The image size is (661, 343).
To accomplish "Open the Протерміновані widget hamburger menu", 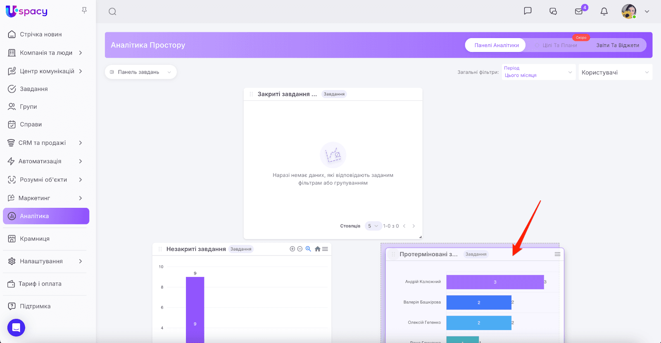I will point(557,254).
